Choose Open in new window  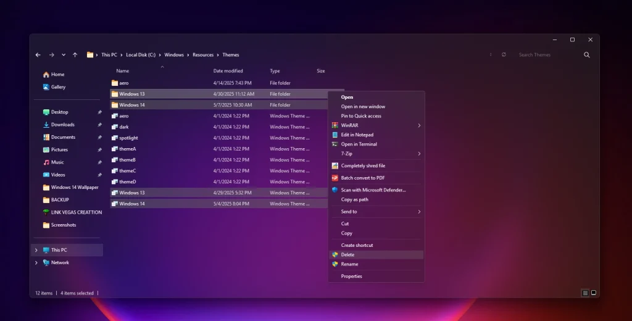click(x=363, y=106)
